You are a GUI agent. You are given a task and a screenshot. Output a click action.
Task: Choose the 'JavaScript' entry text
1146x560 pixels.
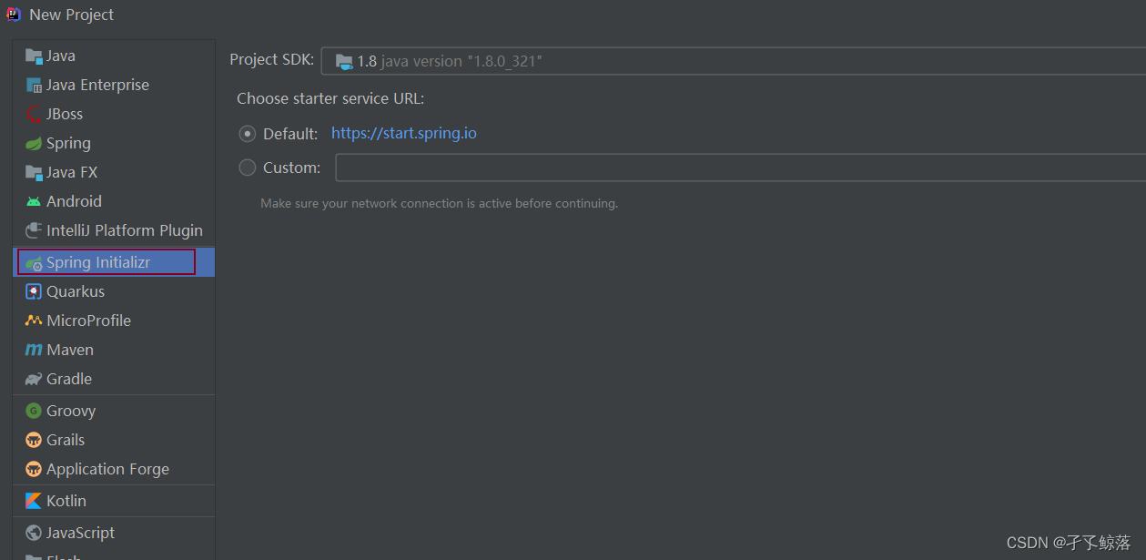(80, 533)
